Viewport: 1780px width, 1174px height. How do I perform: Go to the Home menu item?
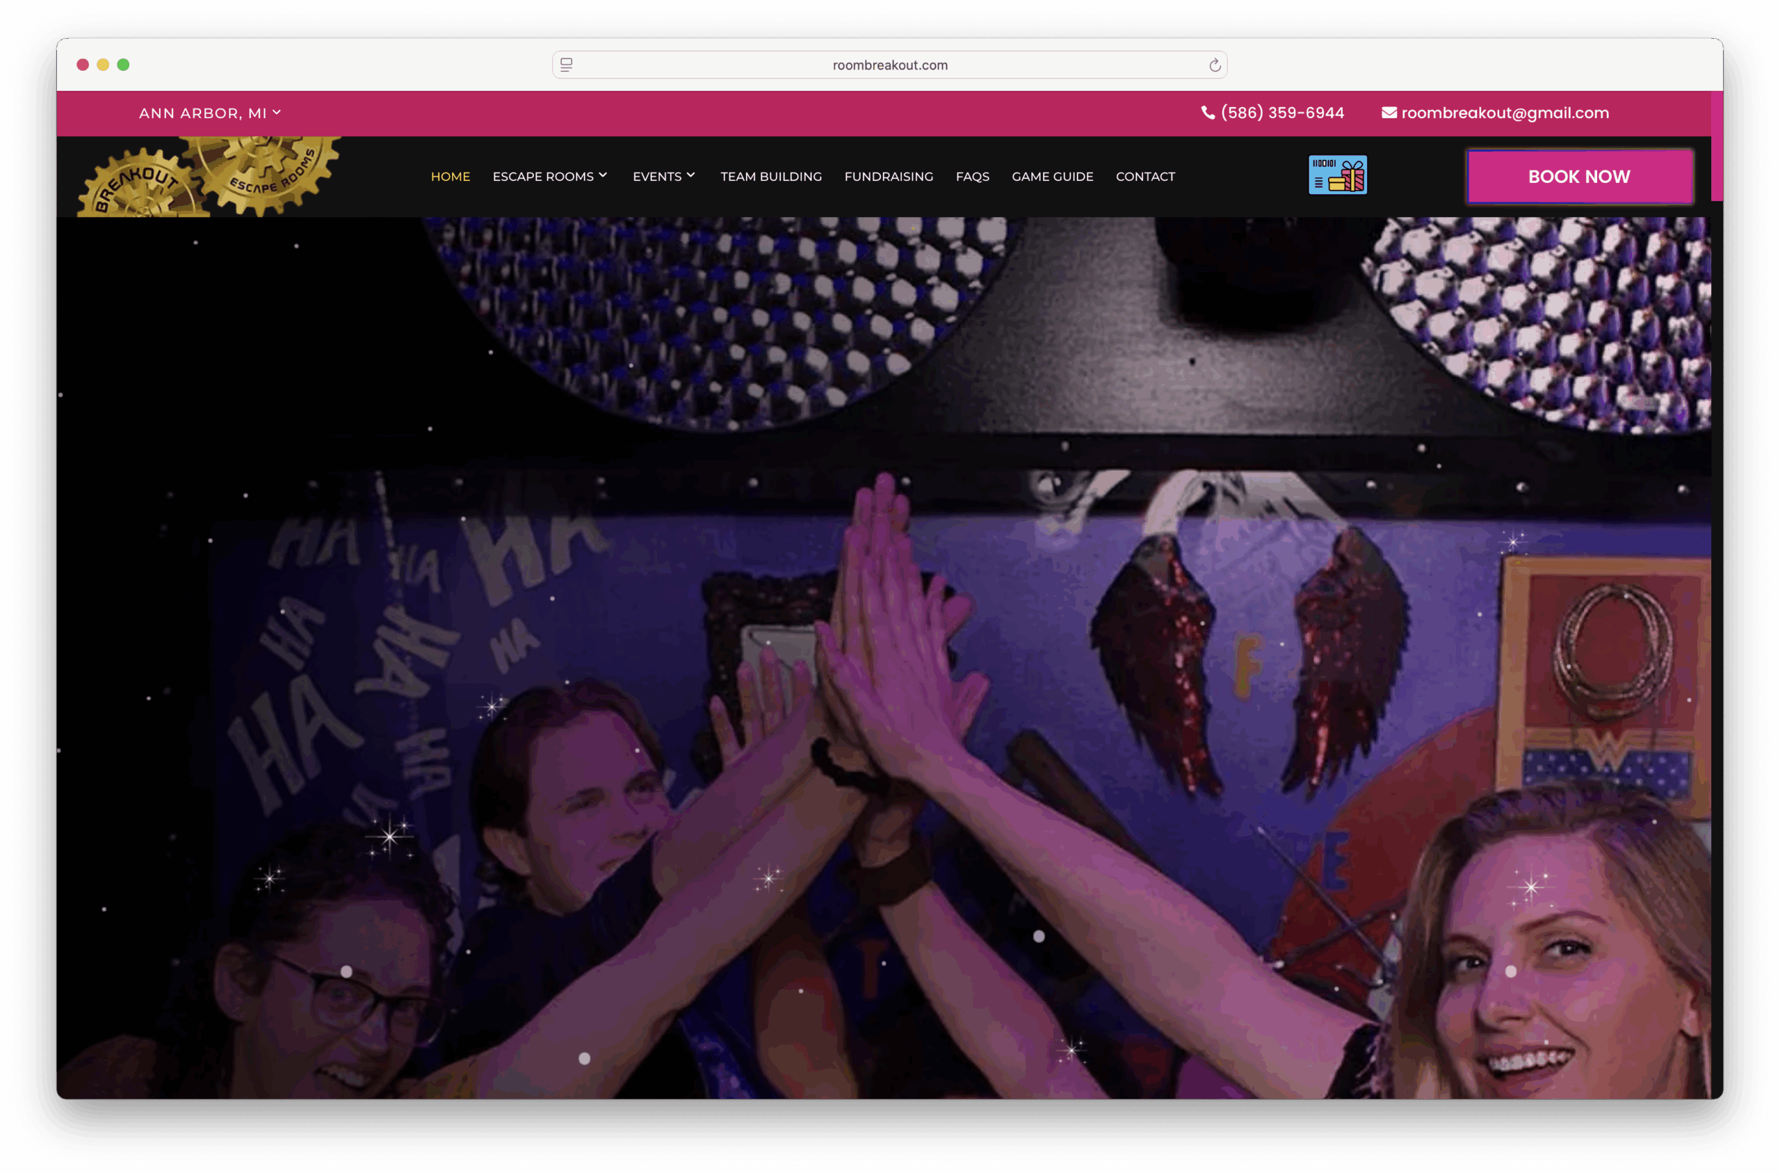[450, 177]
